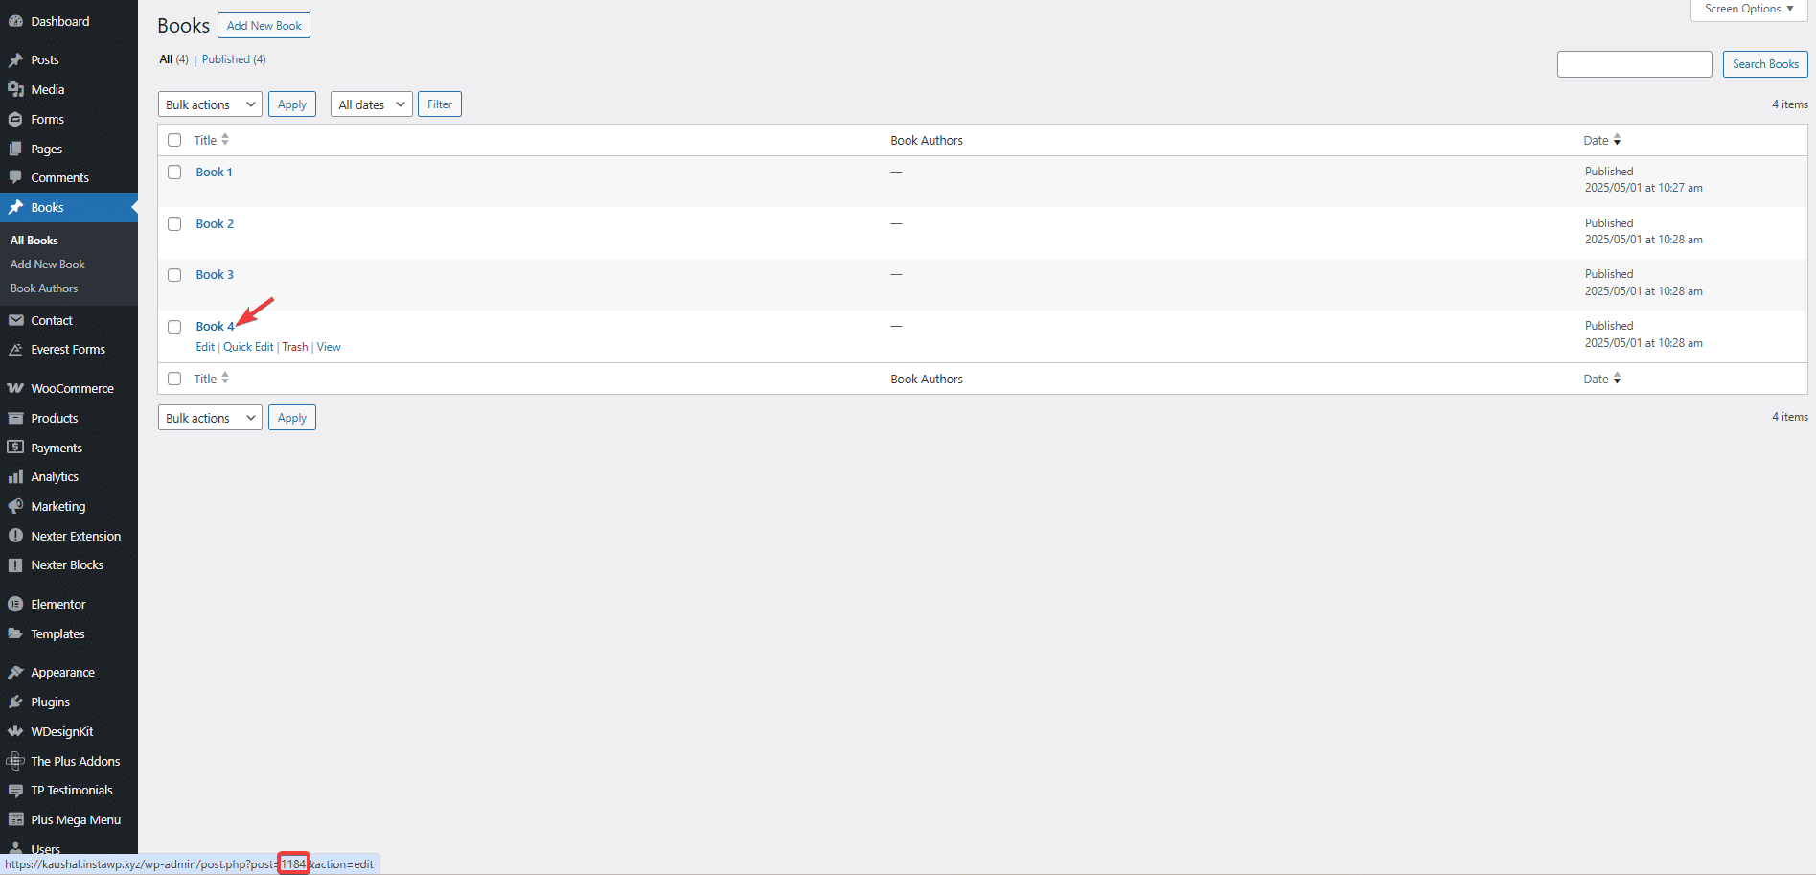Open the Appearance paintbrush icon
The height and width of the screenshot is (875, 1816).
point(16,672)
